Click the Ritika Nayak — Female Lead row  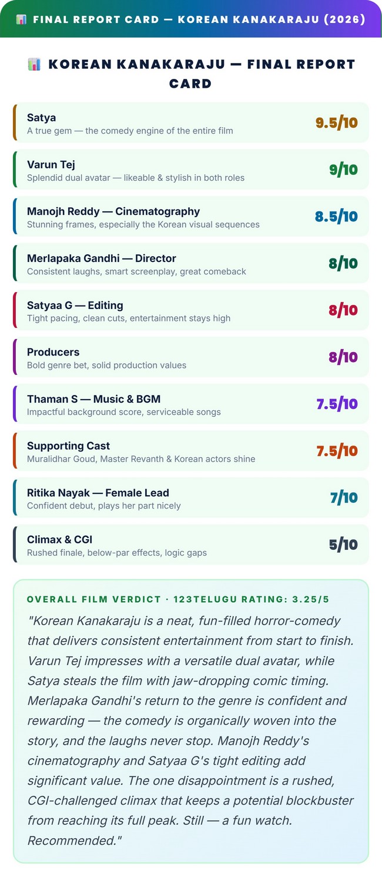(191, 498)
